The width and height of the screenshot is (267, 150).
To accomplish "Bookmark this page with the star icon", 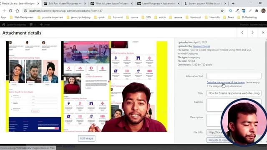I will click(x=222, y=11).
